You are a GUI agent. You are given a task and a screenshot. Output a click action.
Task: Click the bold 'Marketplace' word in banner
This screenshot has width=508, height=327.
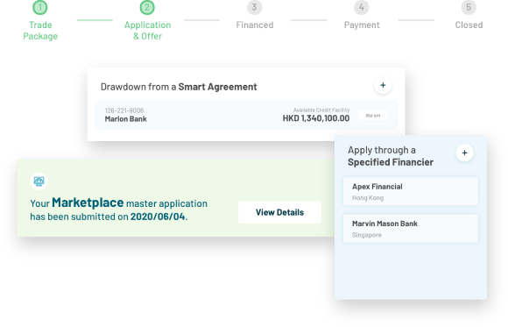tap(88, 203)
